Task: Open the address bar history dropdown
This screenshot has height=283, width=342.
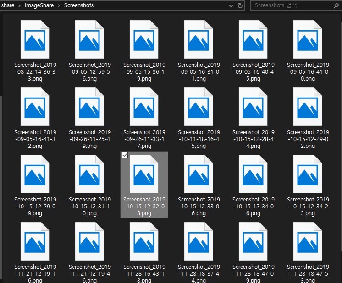Action: click(x=231, y=6)
